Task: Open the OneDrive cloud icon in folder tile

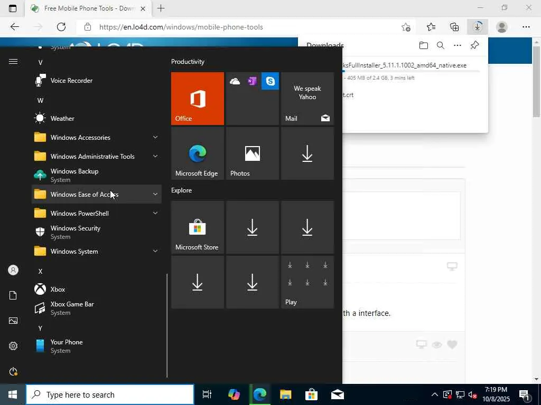Action: coord(235,81)
